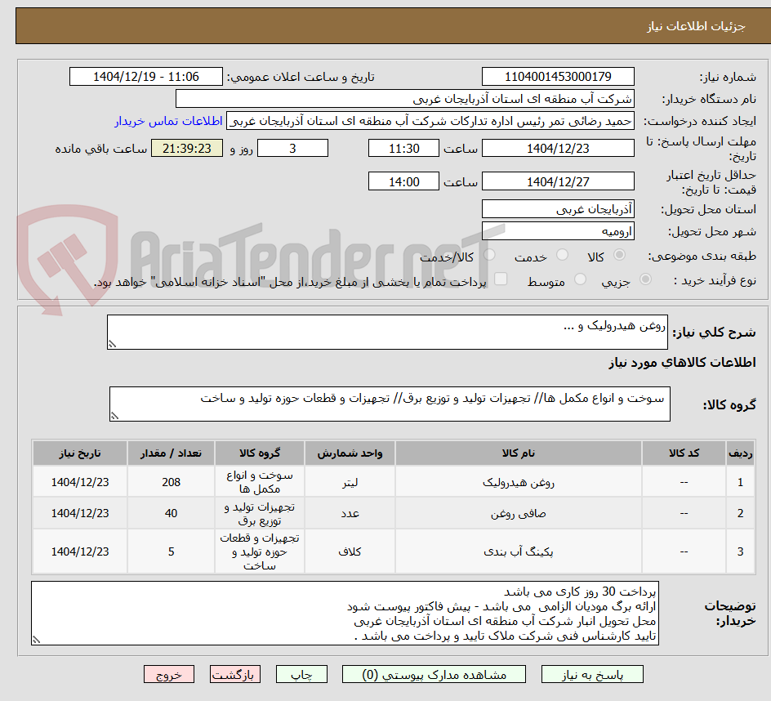The height and width of the screenshot is (701, 771).
Task: Select the متوسط purchase type radio
Action: click(580, 279)
